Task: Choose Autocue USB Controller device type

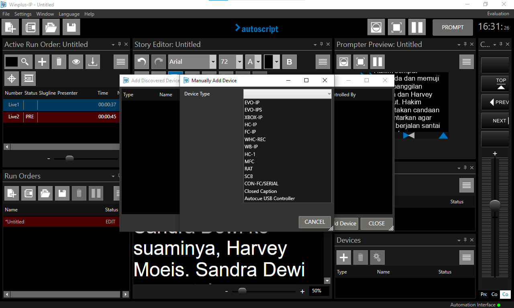Action: coord(288,199)
